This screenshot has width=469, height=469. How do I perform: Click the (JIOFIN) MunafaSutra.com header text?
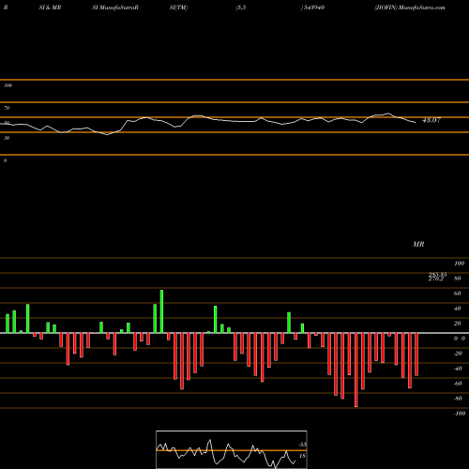coord(410,8)
